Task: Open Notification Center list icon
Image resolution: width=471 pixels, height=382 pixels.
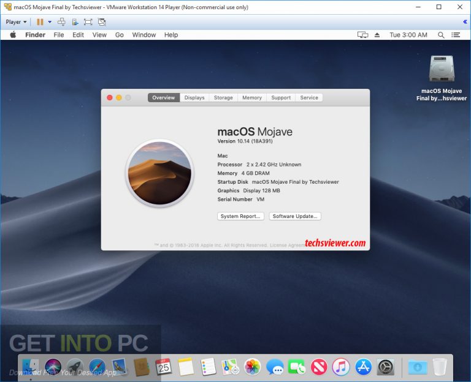Action: [x=456, y=35]
